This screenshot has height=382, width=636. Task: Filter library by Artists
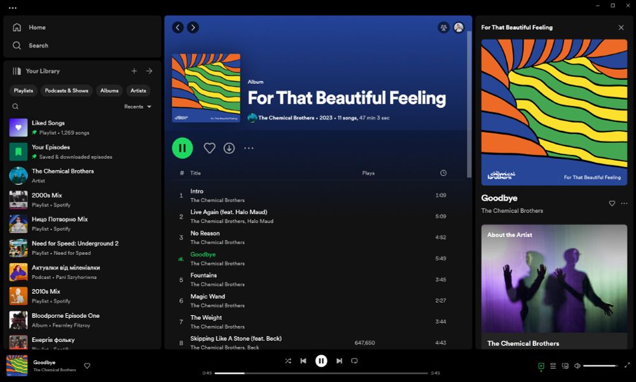pyautogui.click(x=138, y=91)
